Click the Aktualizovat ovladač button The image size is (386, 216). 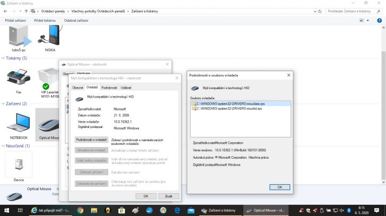[x=92, y=150]
